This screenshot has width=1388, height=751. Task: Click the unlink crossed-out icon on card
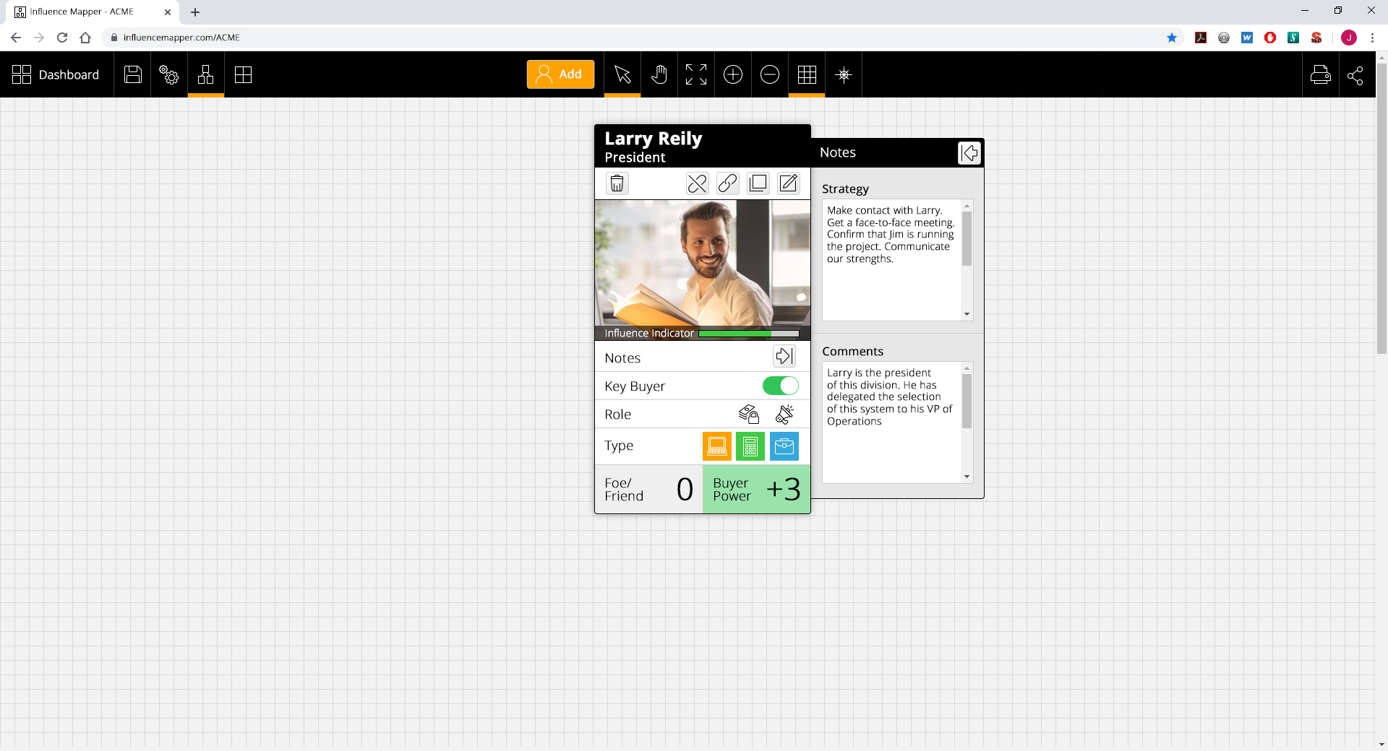point(697,183)
